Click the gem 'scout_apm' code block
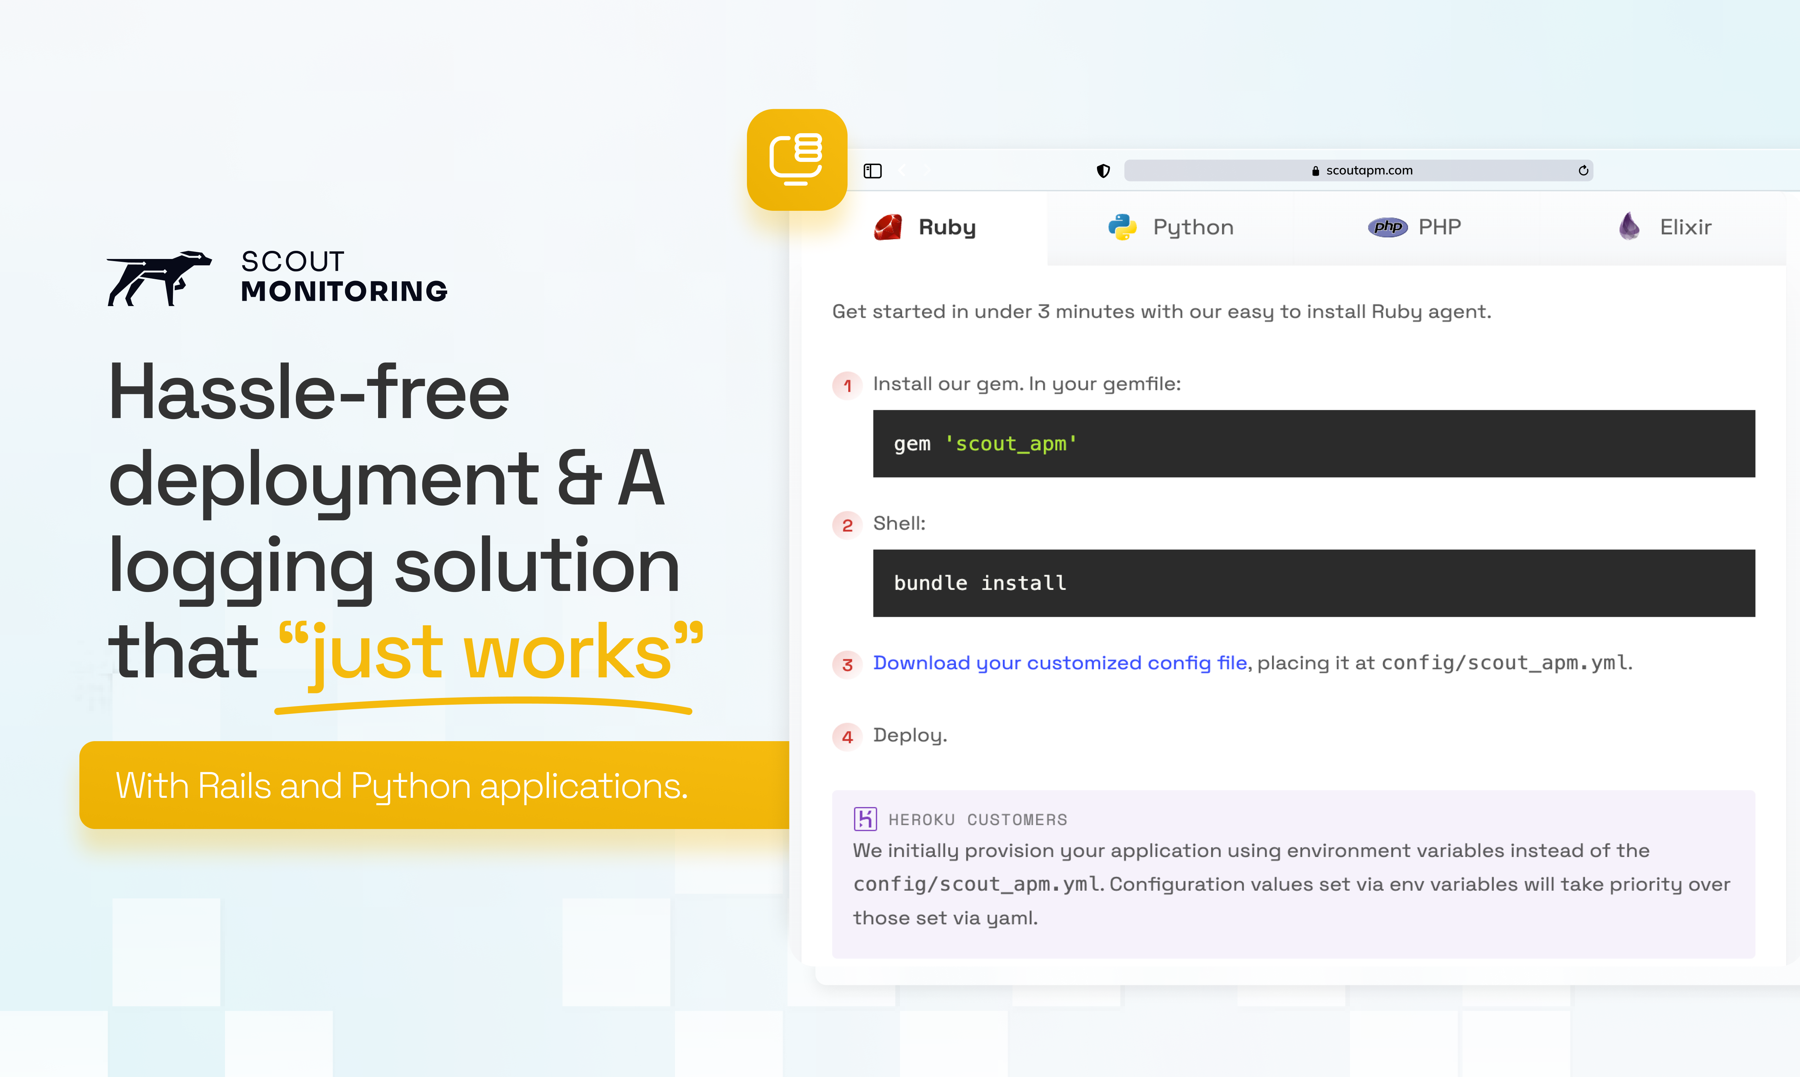 point(1314,444)
